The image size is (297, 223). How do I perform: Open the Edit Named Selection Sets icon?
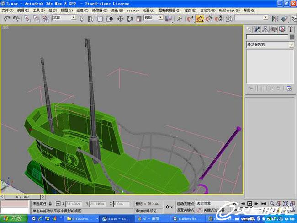tap(229, 19)
